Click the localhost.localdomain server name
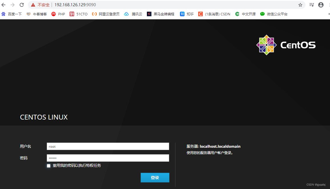Image resolution: width=330 pixels, height=189 pixels. coord(220,146)
